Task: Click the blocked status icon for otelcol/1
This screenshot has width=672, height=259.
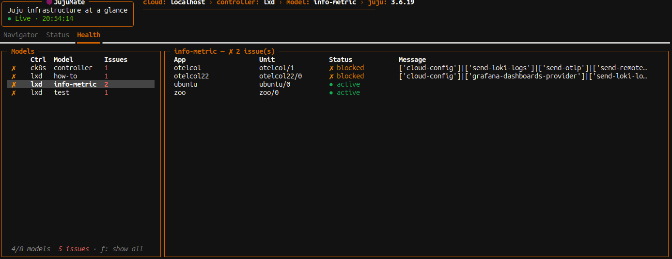Action: pos(331,68)
